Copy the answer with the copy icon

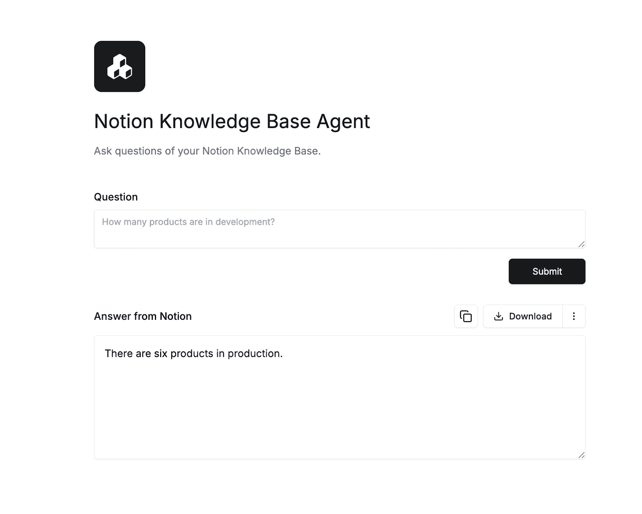(466, 316)
